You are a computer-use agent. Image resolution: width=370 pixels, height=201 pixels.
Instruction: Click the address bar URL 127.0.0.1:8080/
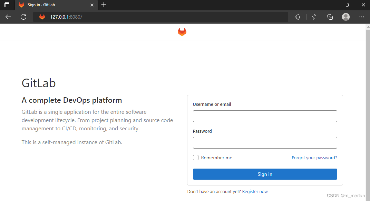point(66,17)
